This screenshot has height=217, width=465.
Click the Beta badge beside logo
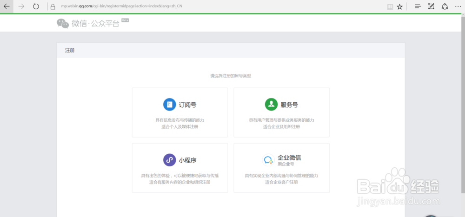[125, 20]
